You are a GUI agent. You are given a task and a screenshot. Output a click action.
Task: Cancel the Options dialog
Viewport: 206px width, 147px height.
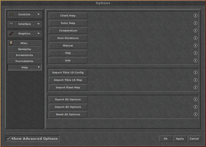tap(194, 139)
